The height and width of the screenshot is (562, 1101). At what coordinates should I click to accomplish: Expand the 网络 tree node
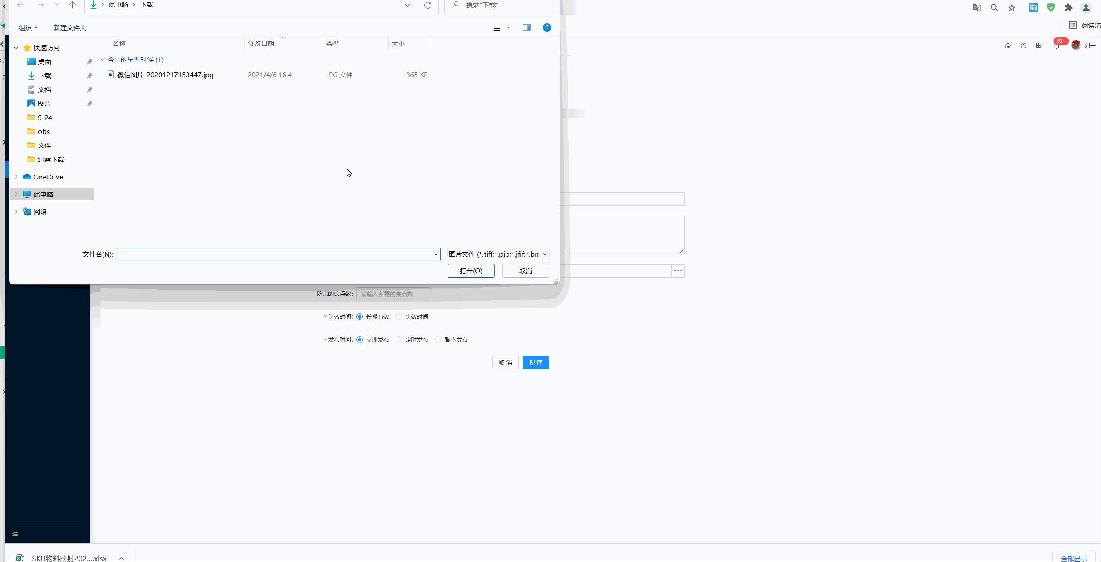(x=16, y=212)
